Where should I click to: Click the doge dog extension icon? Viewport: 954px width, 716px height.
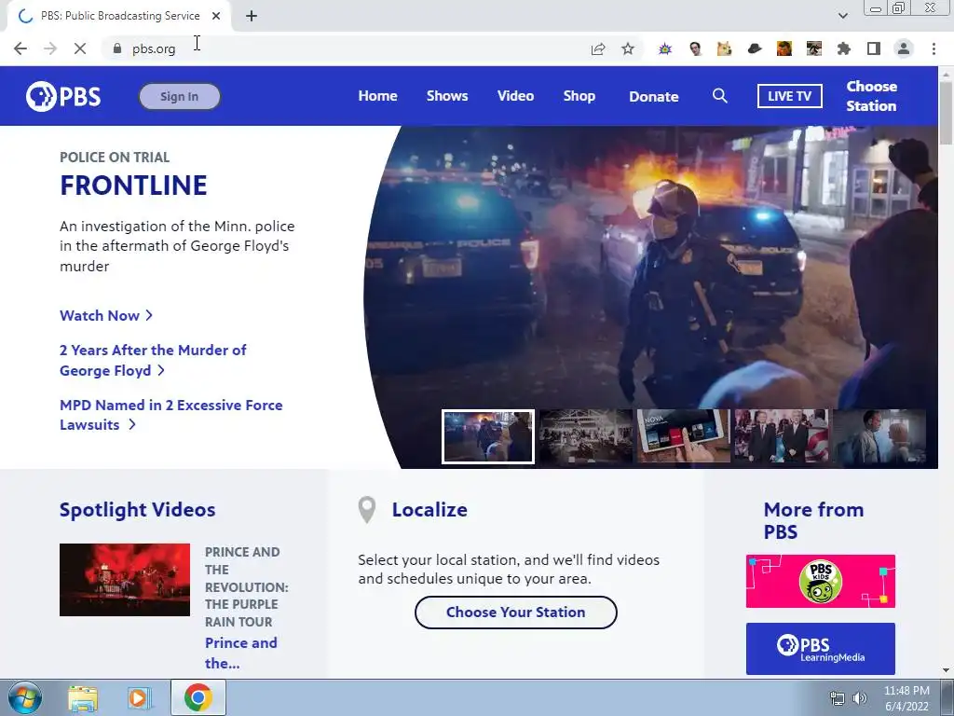724,48
